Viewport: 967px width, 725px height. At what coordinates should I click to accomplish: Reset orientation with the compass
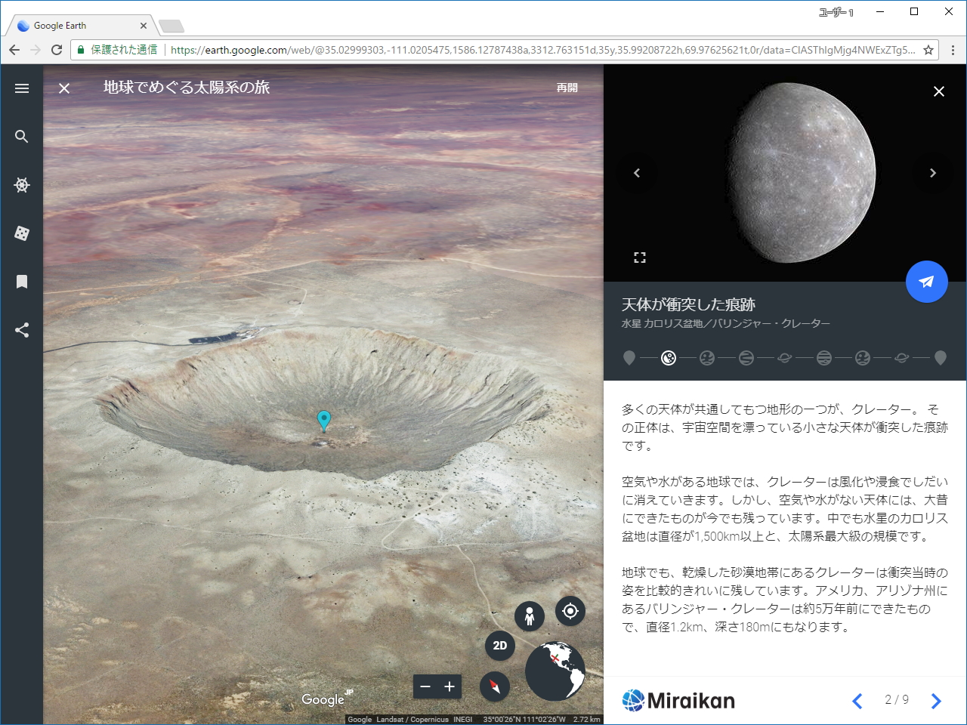click(x=495, y=686)
